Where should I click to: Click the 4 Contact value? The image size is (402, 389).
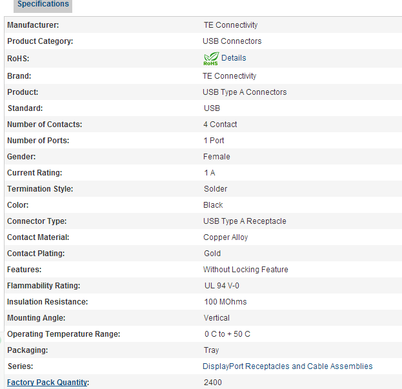(x=220, y=125)
